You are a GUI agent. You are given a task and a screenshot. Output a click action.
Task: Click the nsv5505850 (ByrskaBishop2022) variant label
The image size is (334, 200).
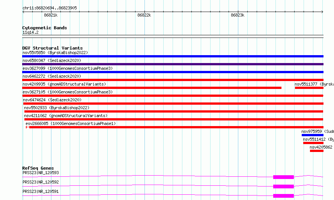click(x=55, y=53)
